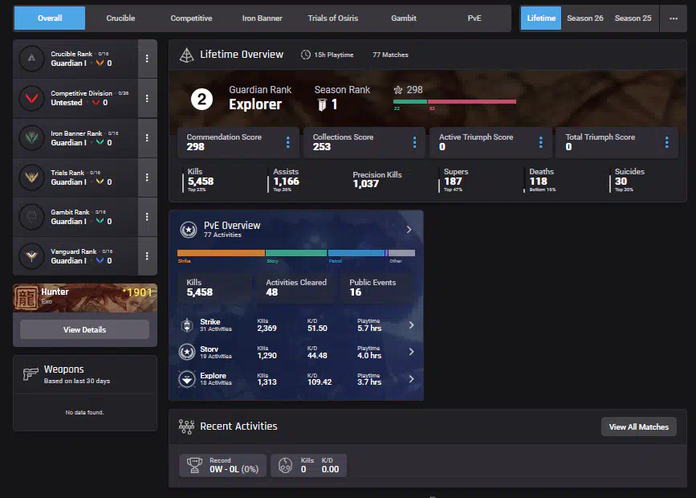Click the Hunter character banner
The width and height of the screenshot is (696, 498).
[x=85, y=298]
